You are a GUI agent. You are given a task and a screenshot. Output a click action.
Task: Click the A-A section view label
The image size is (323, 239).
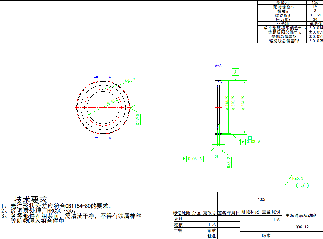tap(218, 66)
